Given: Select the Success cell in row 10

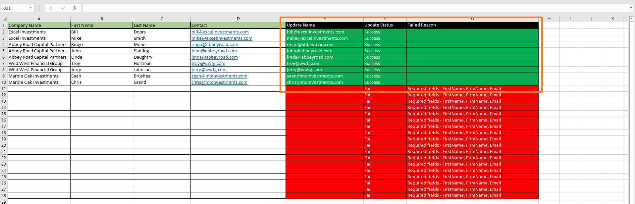Looking at the screenshot, I should (385, 82).
